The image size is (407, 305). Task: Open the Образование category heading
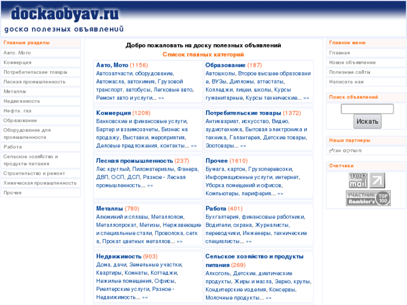(225, 65)
